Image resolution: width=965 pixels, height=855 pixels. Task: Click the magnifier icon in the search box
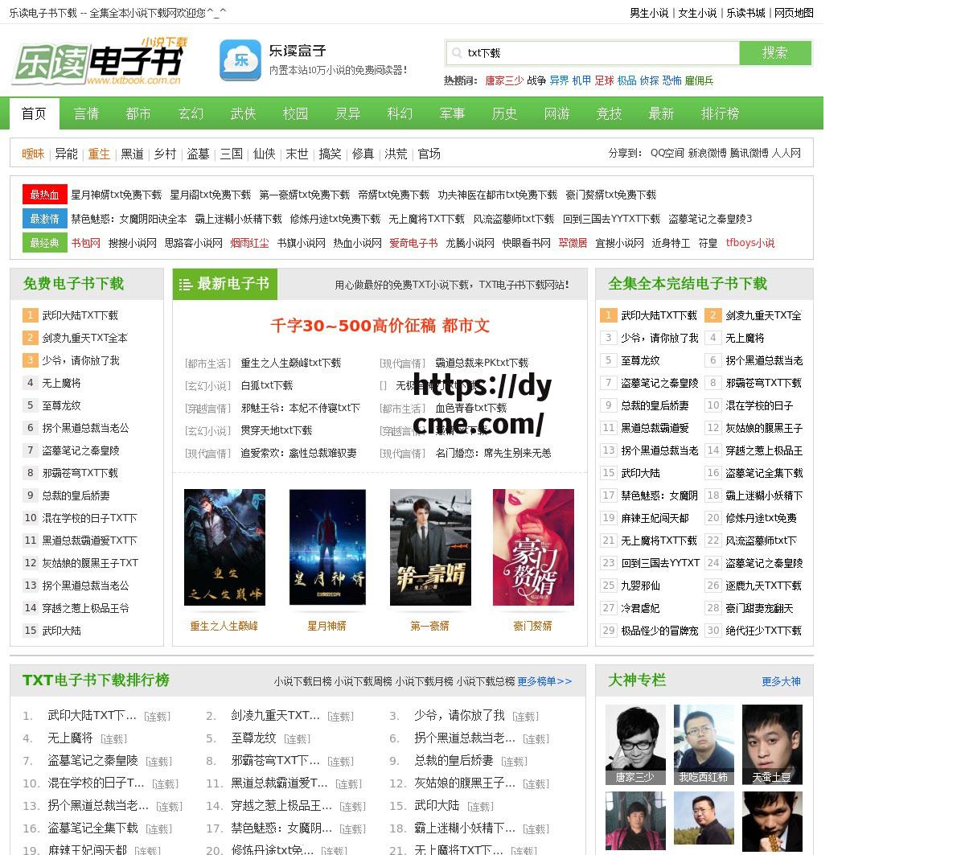(457, 52)
